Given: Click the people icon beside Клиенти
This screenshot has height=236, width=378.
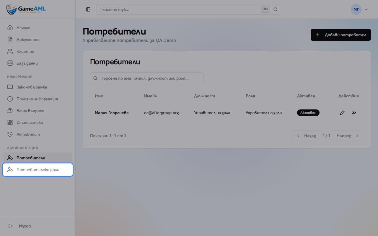Looking at the screenshot, I should click(10, 51).
